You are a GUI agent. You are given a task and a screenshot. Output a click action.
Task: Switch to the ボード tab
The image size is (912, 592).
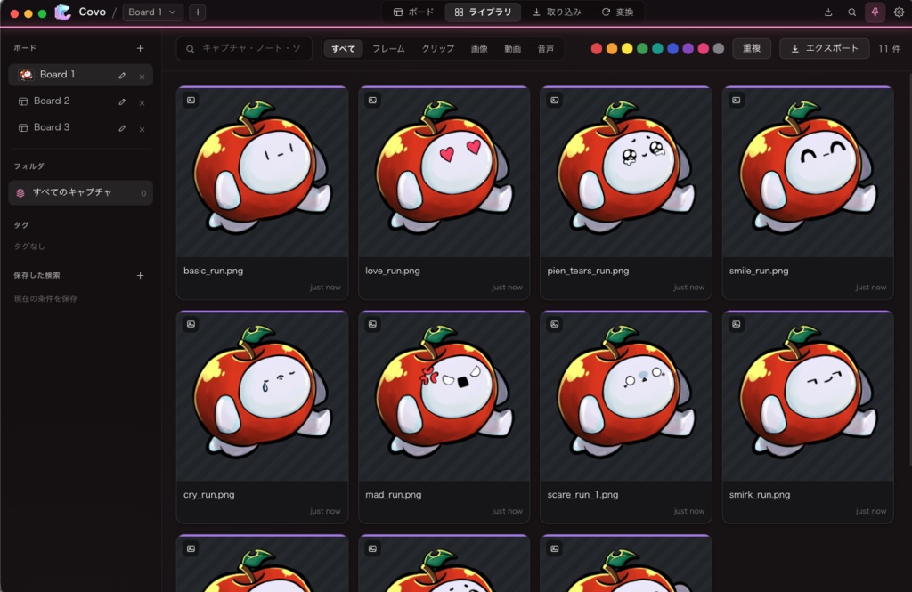[413, 12]
